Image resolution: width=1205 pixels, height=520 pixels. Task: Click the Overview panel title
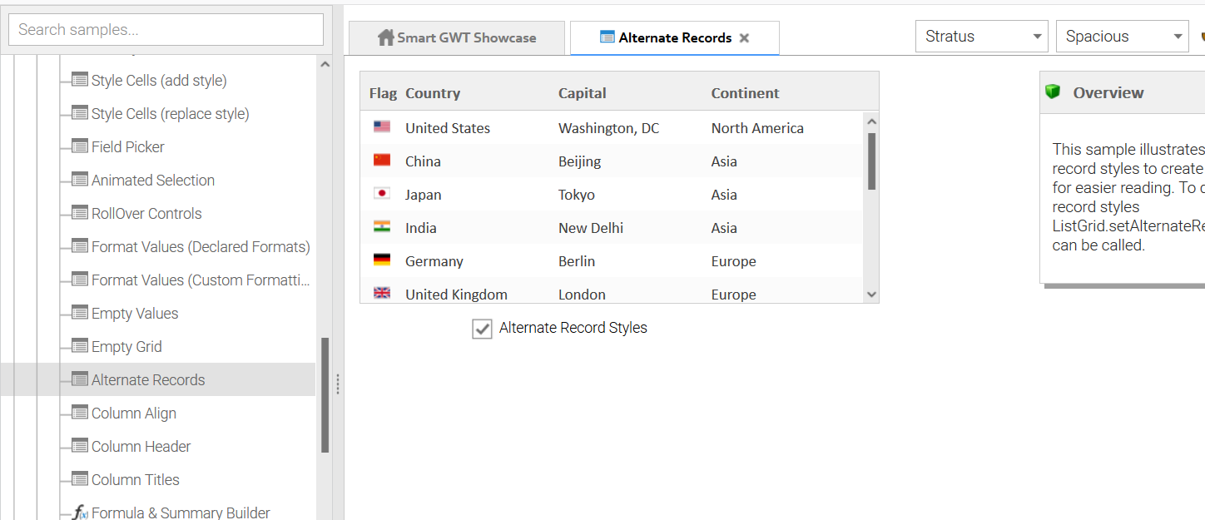tap(1108, 92)
